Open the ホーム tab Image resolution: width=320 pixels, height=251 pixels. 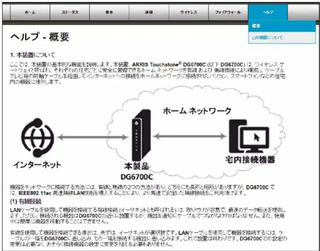click(30, 13)
